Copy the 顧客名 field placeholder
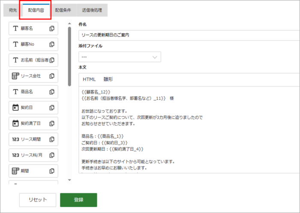This screenshot has height=213, width=300. click(52, 28)
